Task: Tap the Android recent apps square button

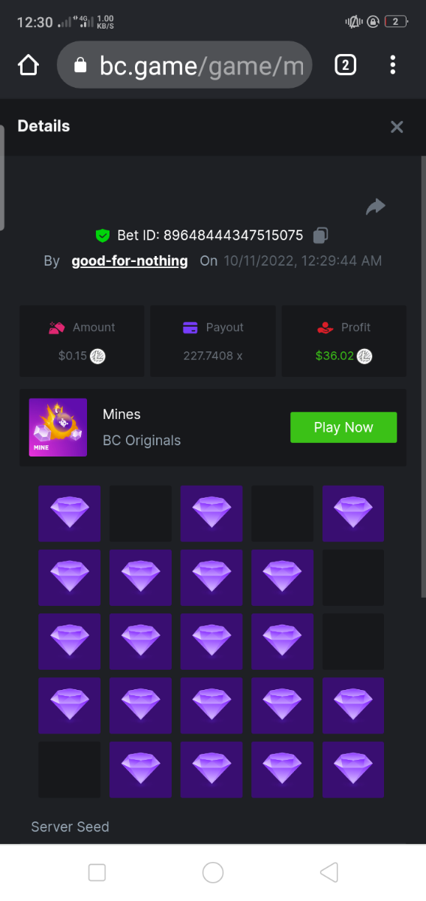Action: tap(97, 872)
